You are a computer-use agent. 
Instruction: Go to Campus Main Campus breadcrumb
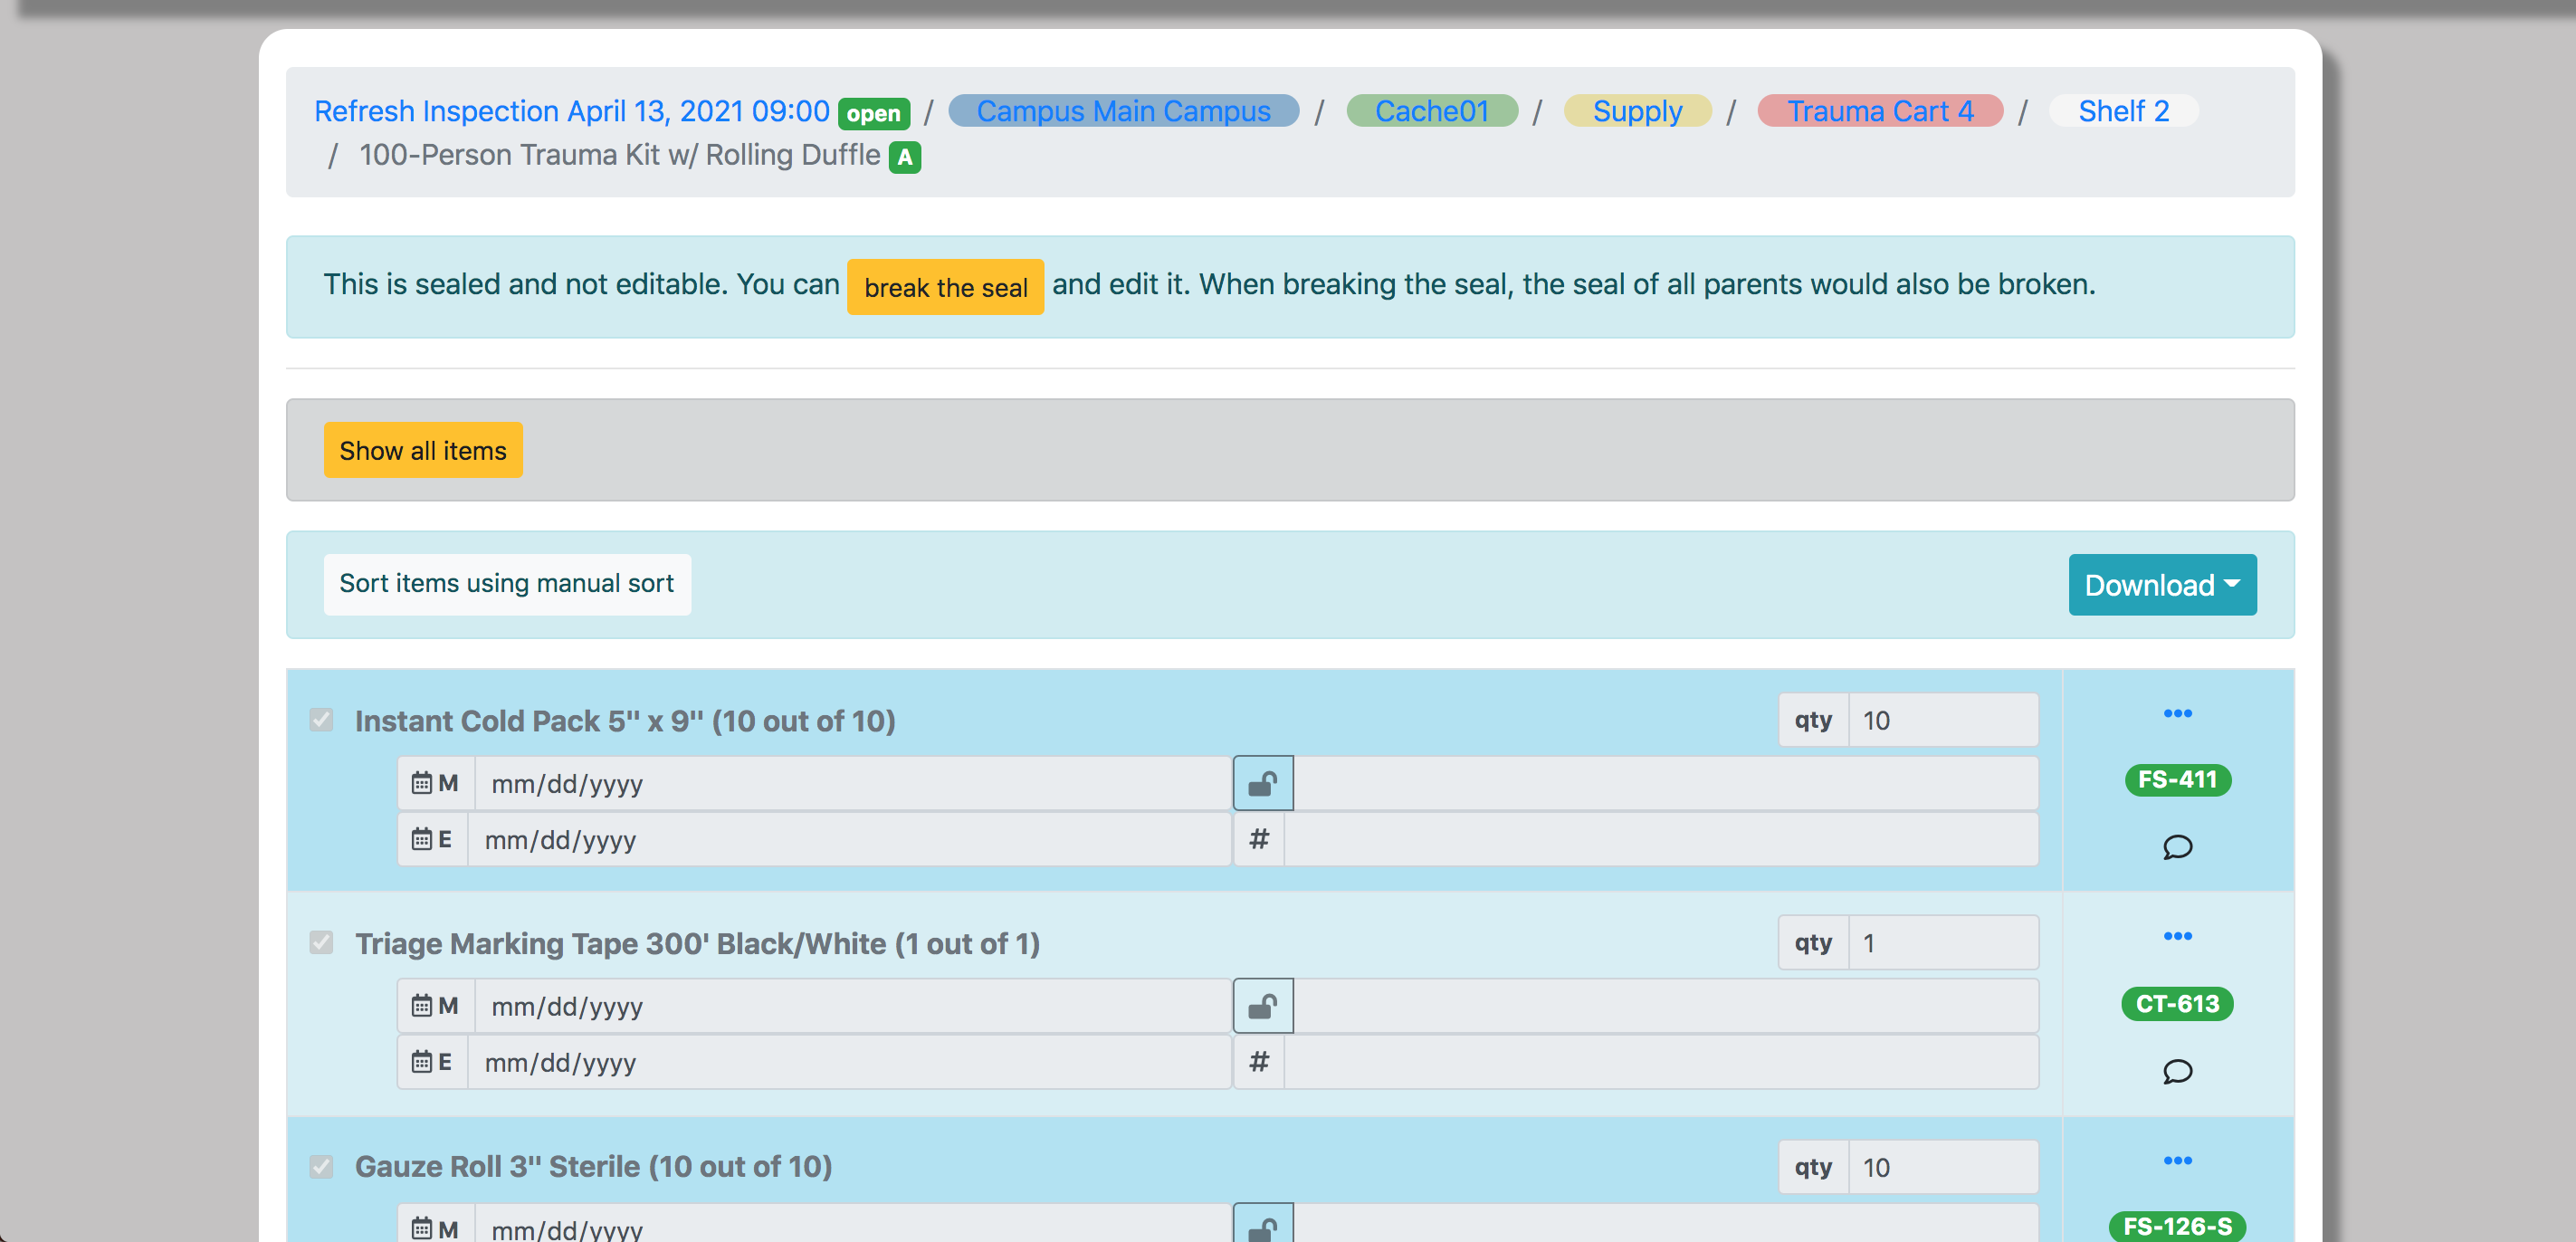[x=1123, y=111]
